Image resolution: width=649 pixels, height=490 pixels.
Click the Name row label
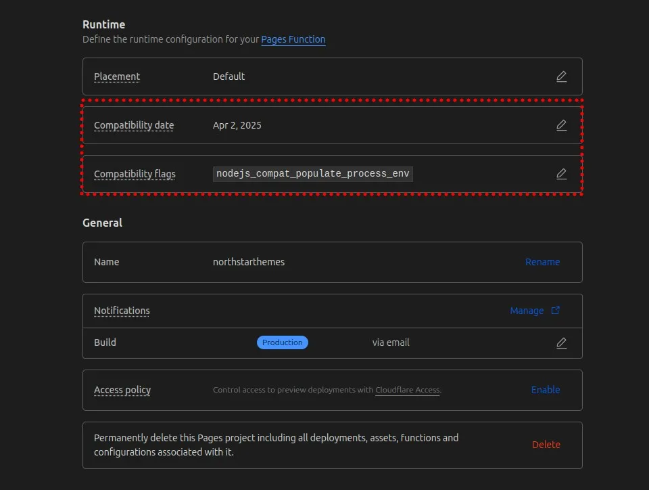[106, 262]
